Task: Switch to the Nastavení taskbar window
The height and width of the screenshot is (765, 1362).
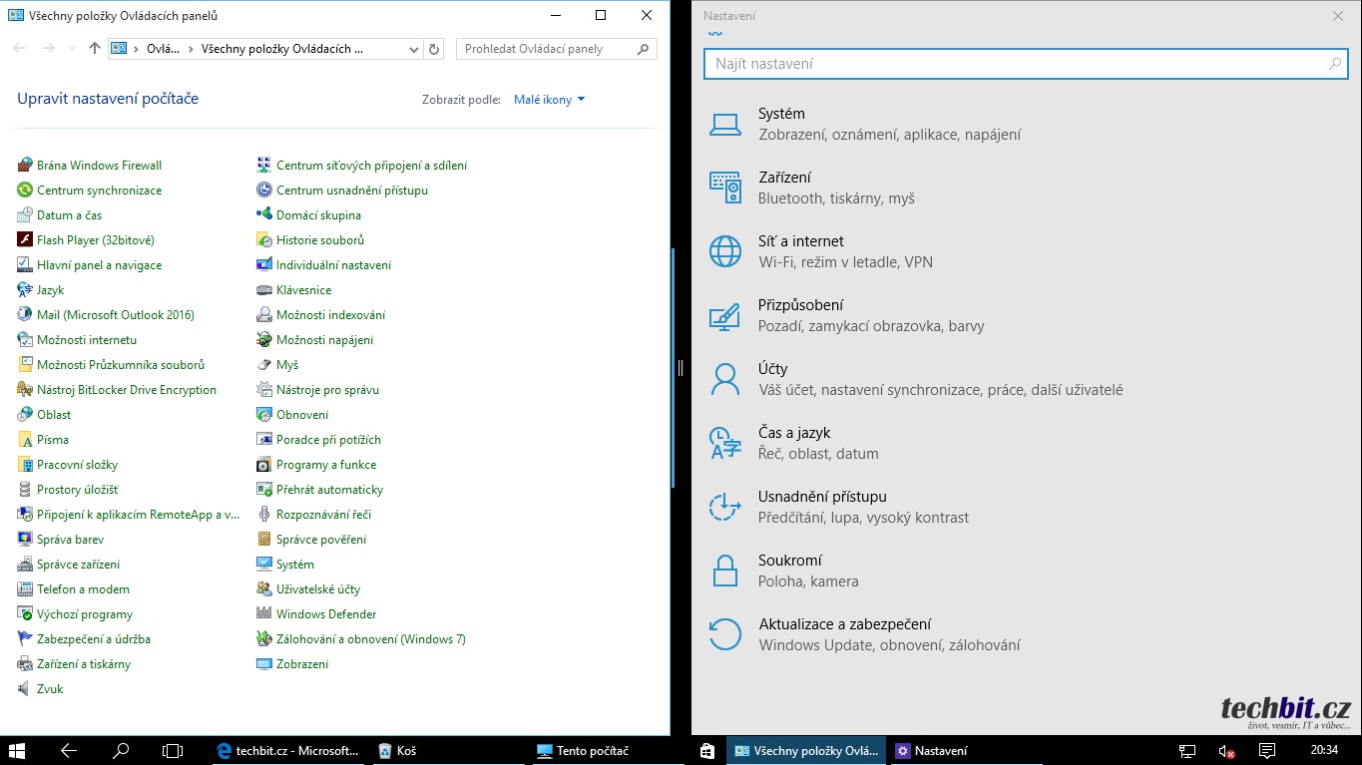Action: [x=931, y=751]
